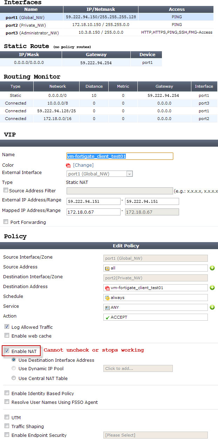
Task: Toggle the Source Address Filter checkbox
Action: click(6, 190)
